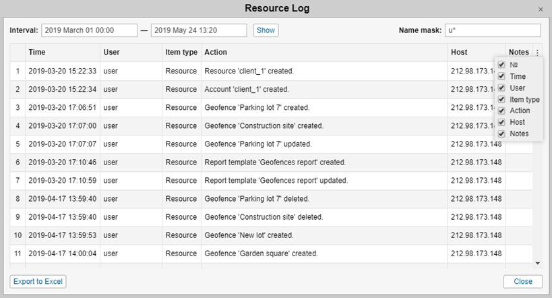
Task: Focus the Name mask input field
Action: coord(493,30)
